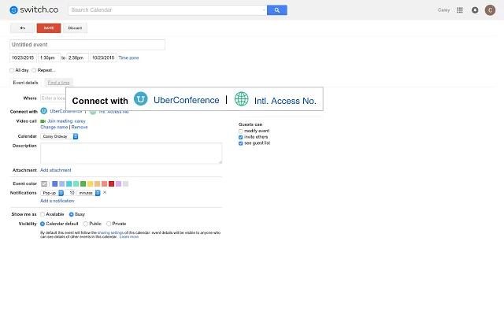Viewport: 504px width, 315px height.
Task: Open the Calendar dropdown Carey Ordway
Action: pyautogui.click(x=59, y=136)
